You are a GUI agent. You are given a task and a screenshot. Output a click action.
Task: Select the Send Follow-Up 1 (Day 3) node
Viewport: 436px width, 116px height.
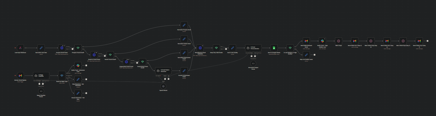coord(355,41)
